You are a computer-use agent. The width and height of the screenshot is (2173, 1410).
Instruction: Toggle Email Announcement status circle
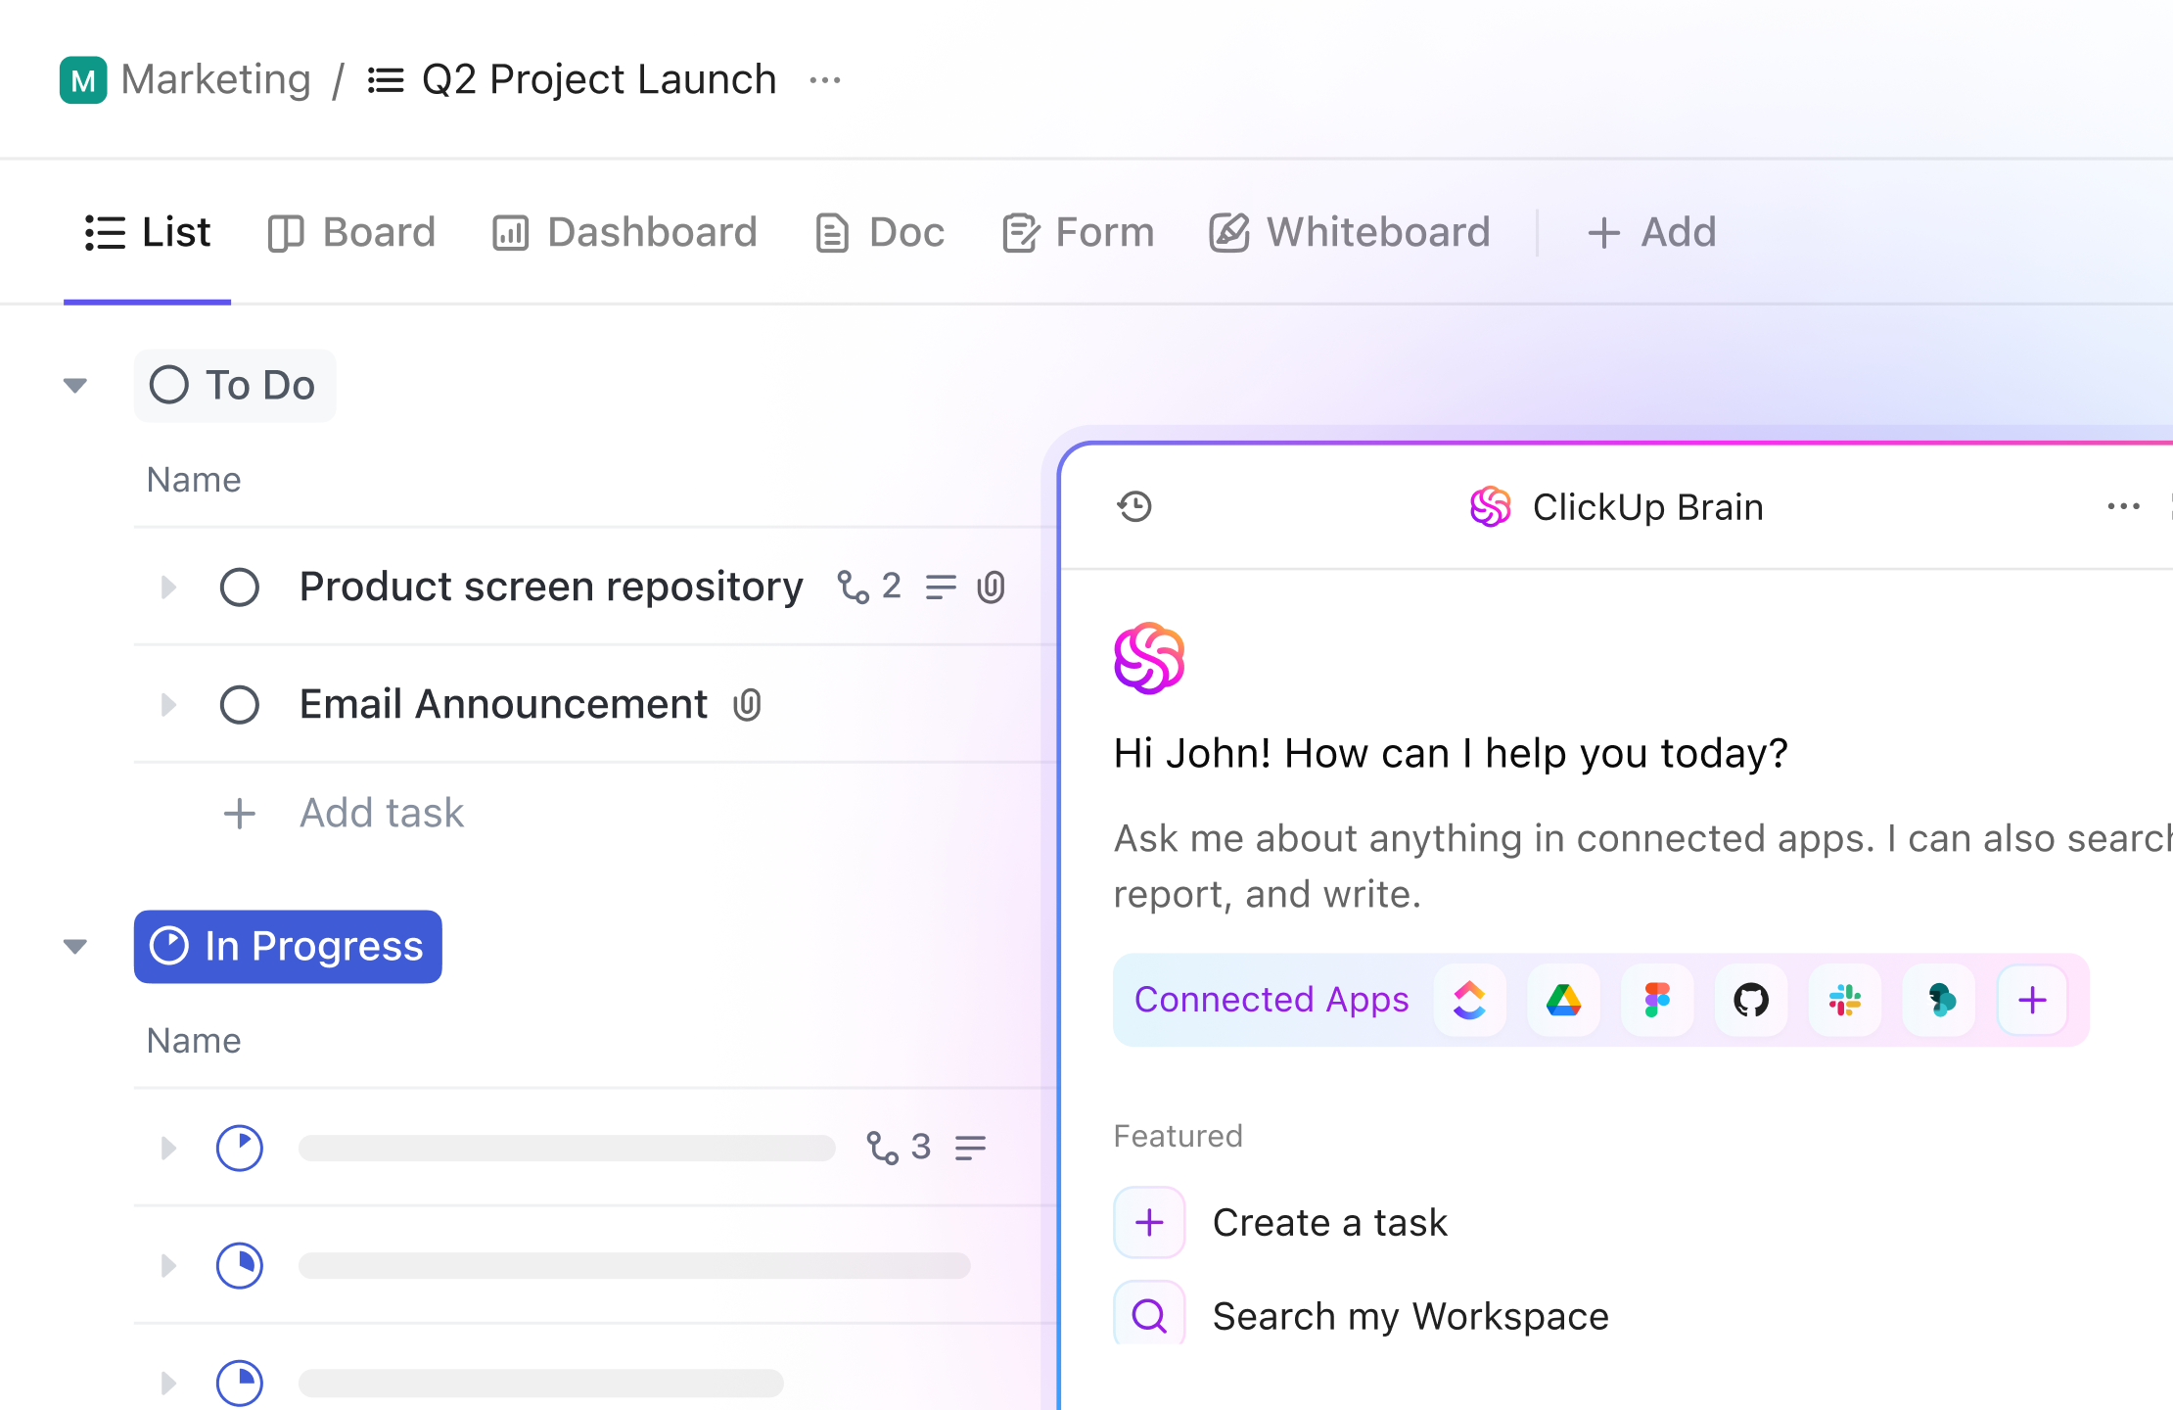(239, 705)
